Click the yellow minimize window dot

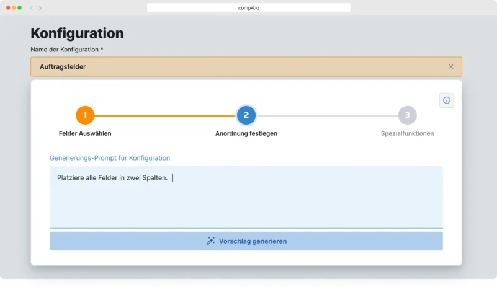click(x=14, y=8)
